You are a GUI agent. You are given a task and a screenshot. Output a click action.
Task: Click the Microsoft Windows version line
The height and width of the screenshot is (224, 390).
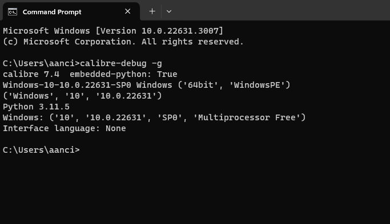113,31
